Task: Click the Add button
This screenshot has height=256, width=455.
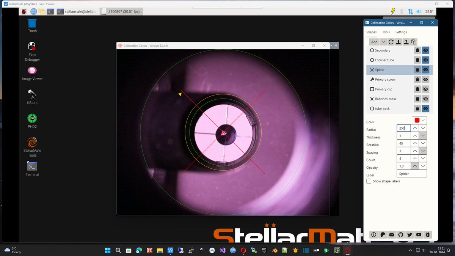Action: click(374, 42)
